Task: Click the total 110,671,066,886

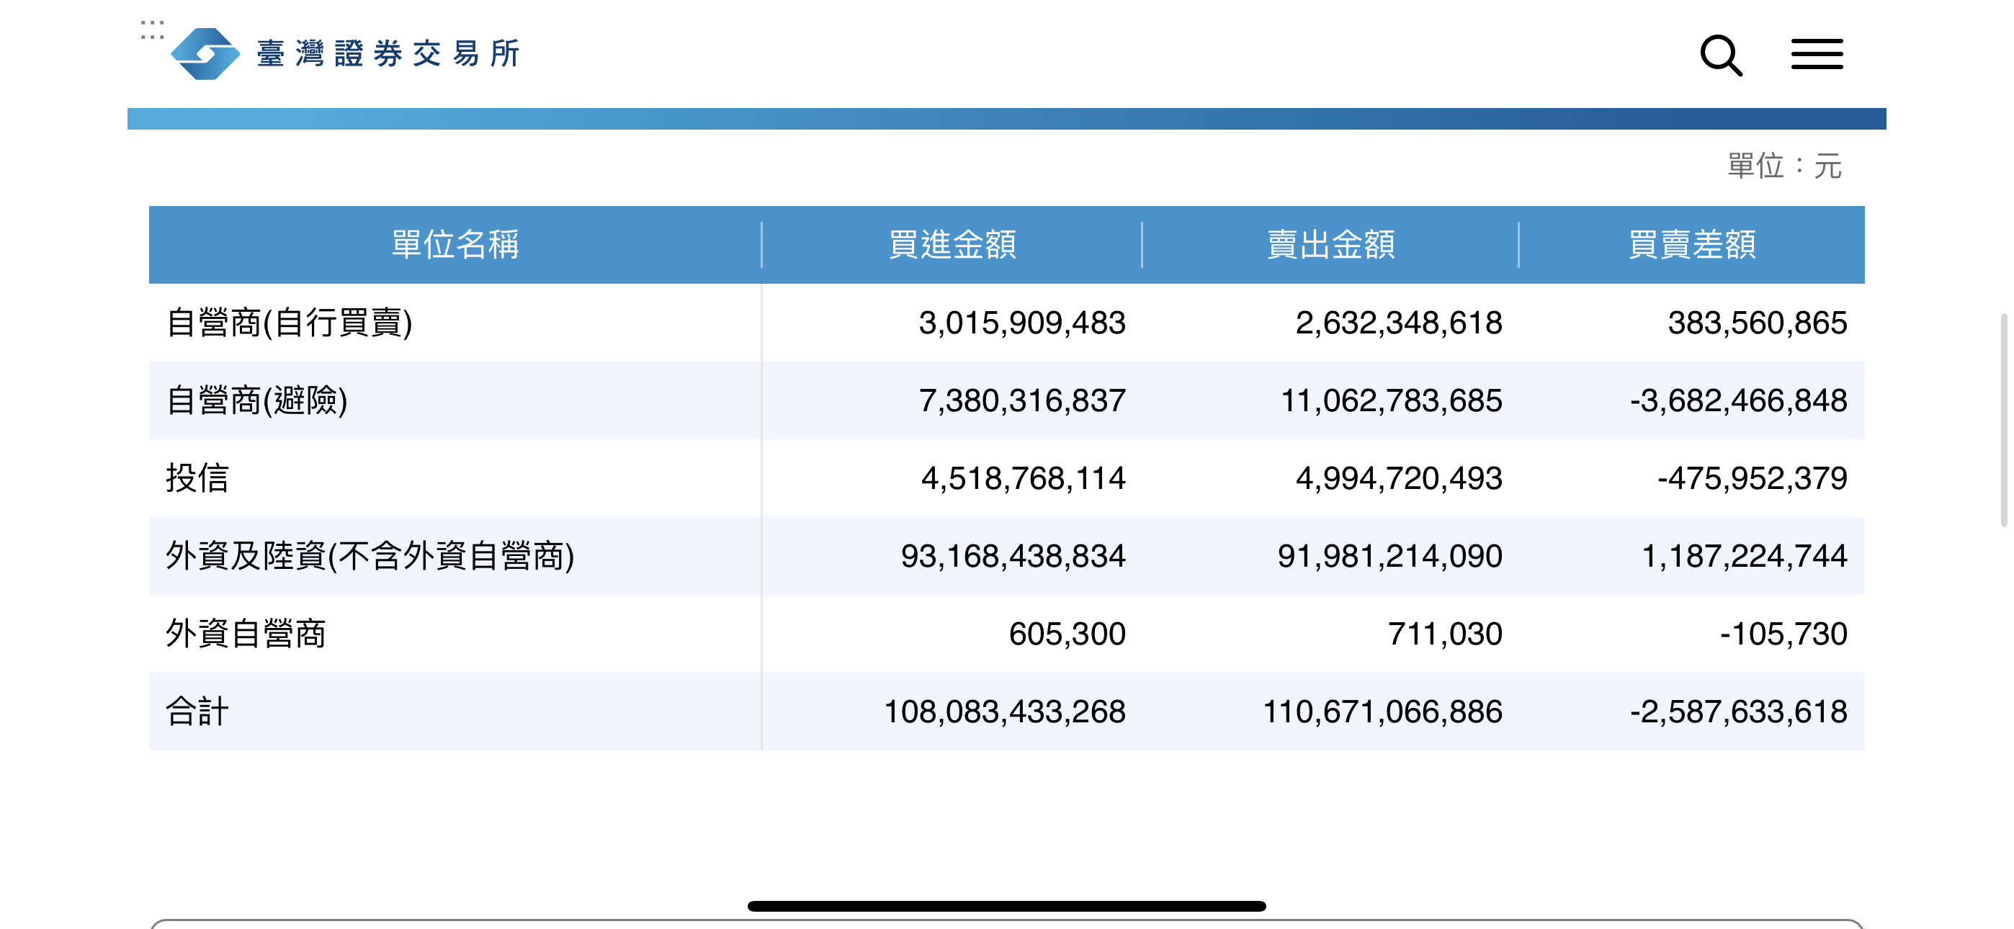Action: click(1383, 712)
